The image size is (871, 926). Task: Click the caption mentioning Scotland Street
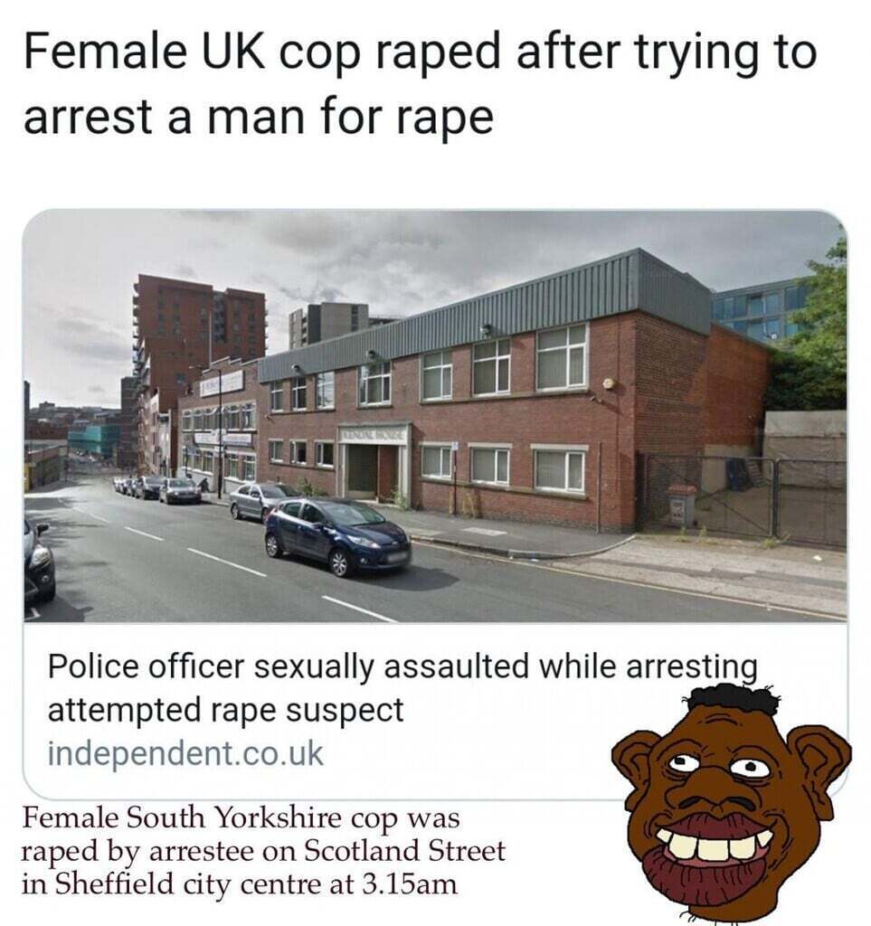click(263, 851)
